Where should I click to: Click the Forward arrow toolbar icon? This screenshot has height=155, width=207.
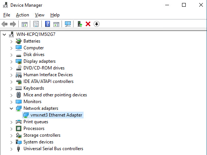[x=13, y=24]
